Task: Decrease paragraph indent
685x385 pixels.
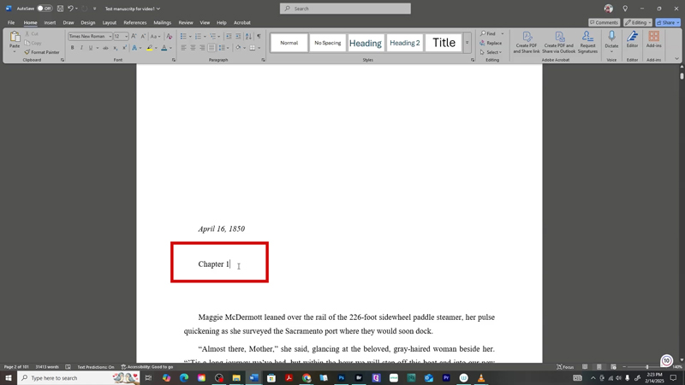Action: [x=229, y=36]
